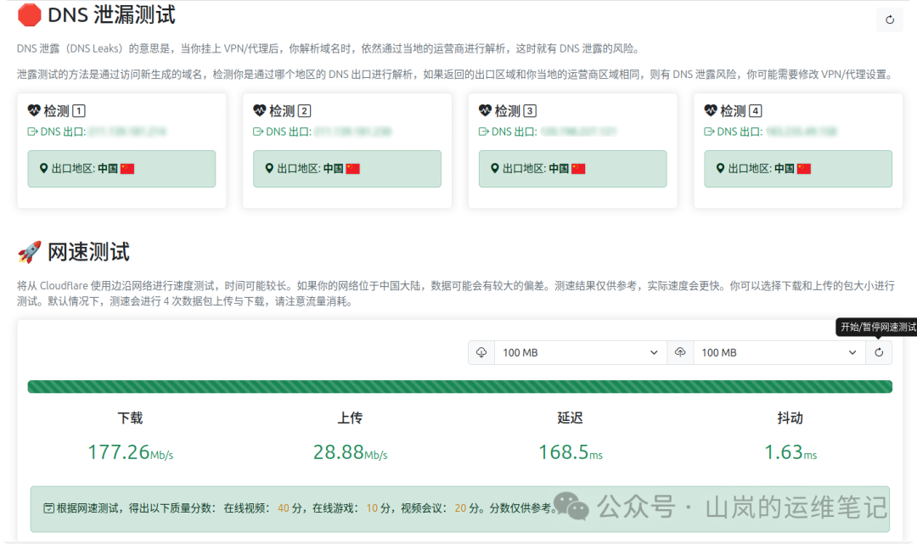
Task: Click the red DNS icon next to DNS 泄漏测试
Action: pyautogui.click(x=30, y=14)
